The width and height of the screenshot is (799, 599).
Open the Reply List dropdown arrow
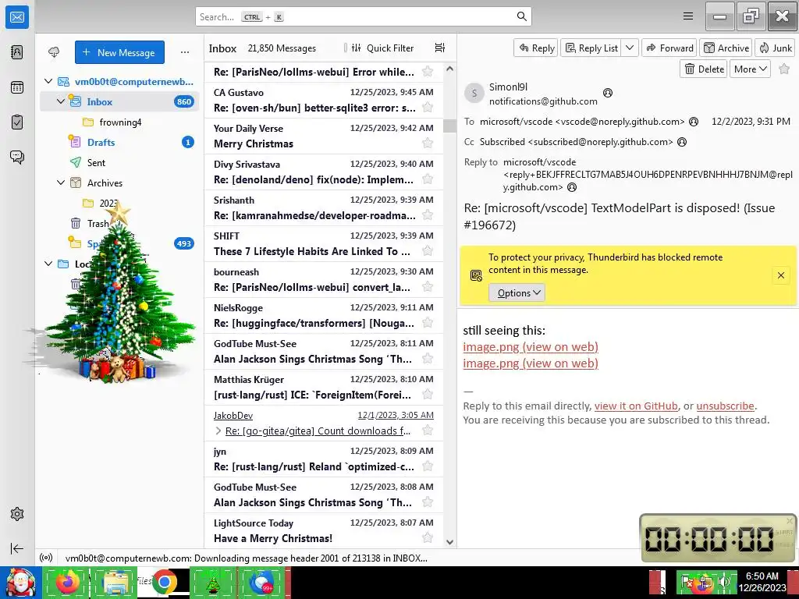pos(630,48)
